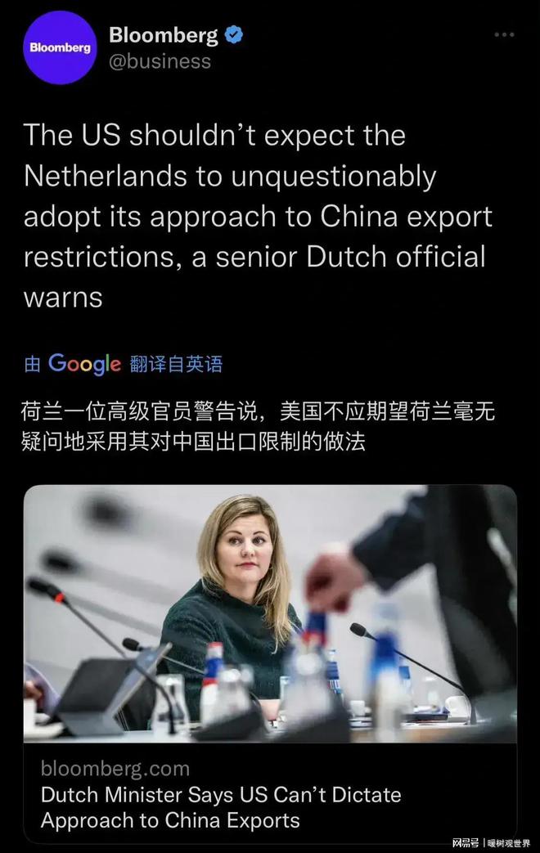
Task: Click the 由 character before Google
Action: pyautogui.click(x=33, y=364)
